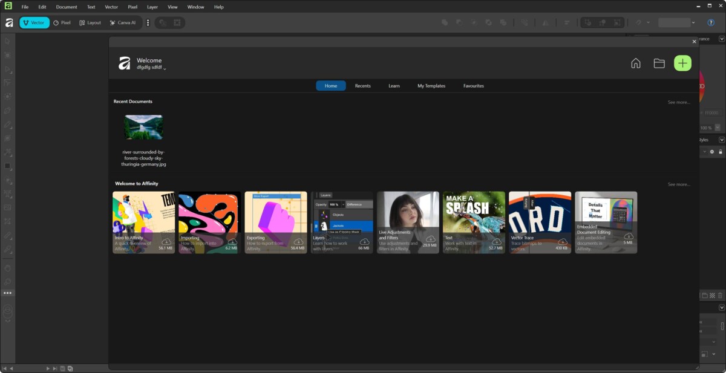Click See more next to Recent Documents
This screenshot has width=726, height=373.
678,102
